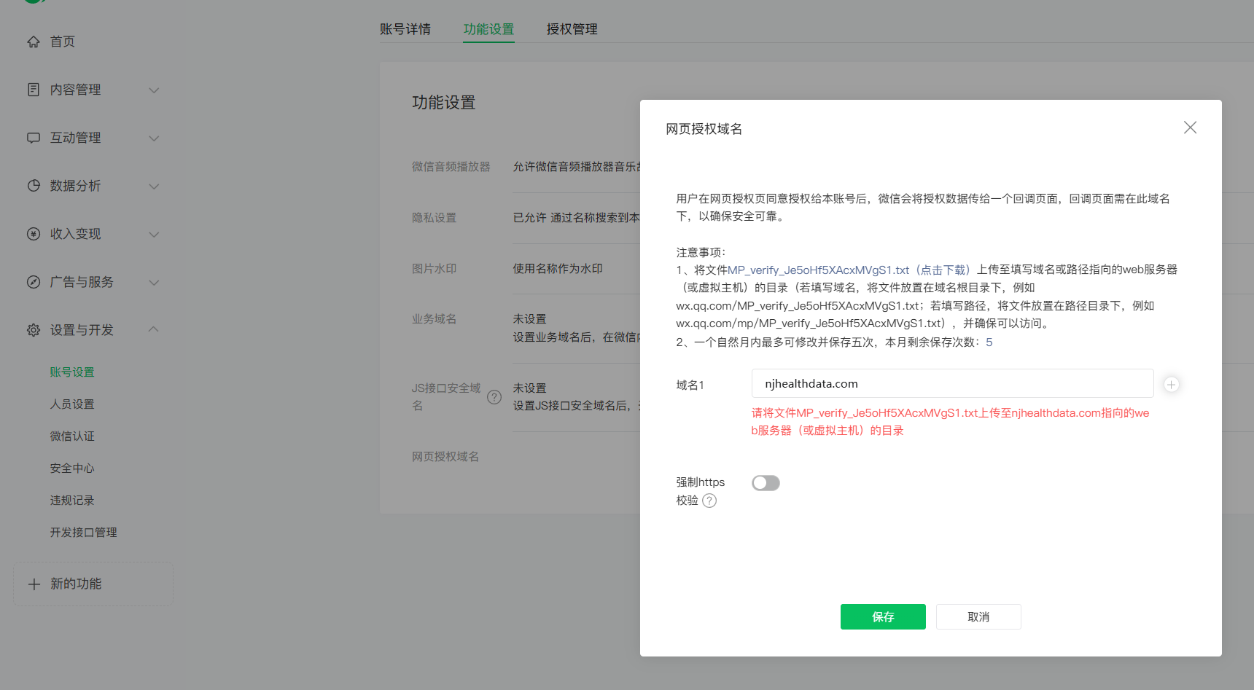Click the green 保存 button
Image resolution: width=1254 pixels, height=690 pixels.
(x=883, y=617)
